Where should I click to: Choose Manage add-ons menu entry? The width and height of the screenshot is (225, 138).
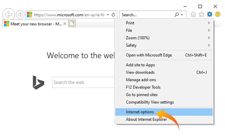point(141,80)
